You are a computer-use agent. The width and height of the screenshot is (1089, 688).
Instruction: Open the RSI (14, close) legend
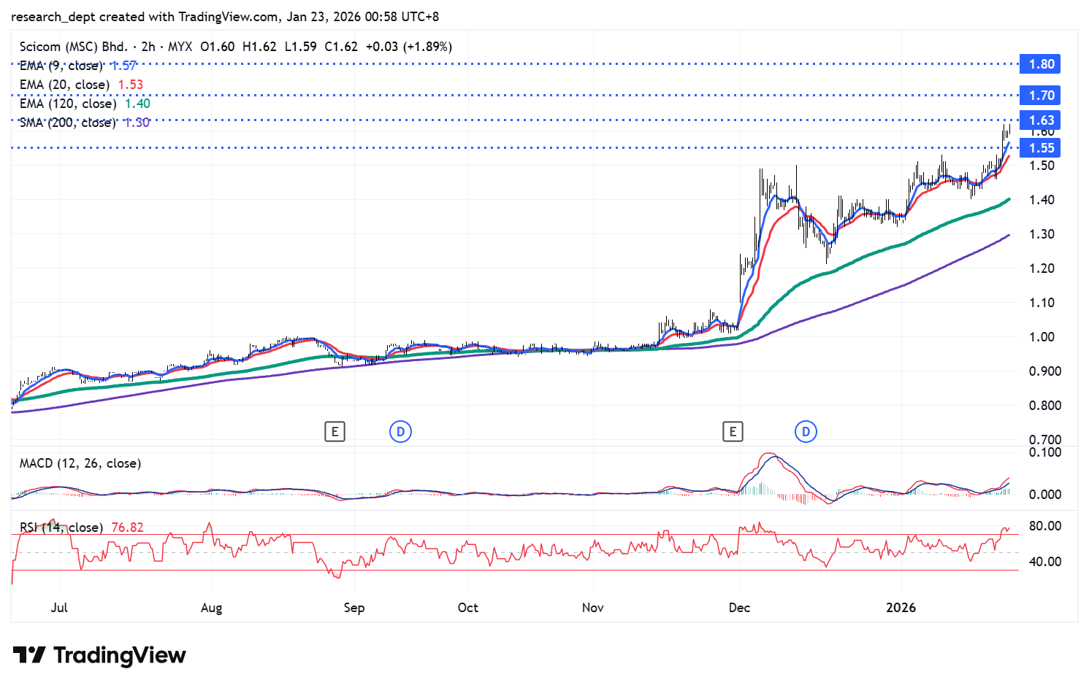click(61, 527)
